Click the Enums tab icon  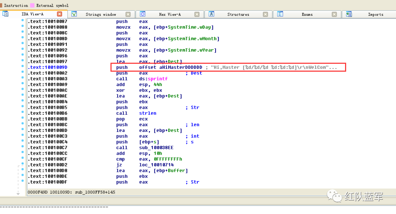pyautogui.click(x=280, y=14)
